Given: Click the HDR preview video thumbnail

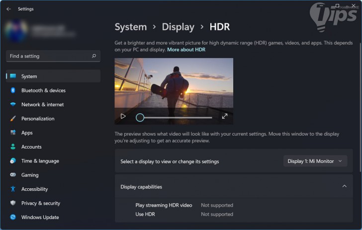Looking at the screenshot, I should click(174, 91).
